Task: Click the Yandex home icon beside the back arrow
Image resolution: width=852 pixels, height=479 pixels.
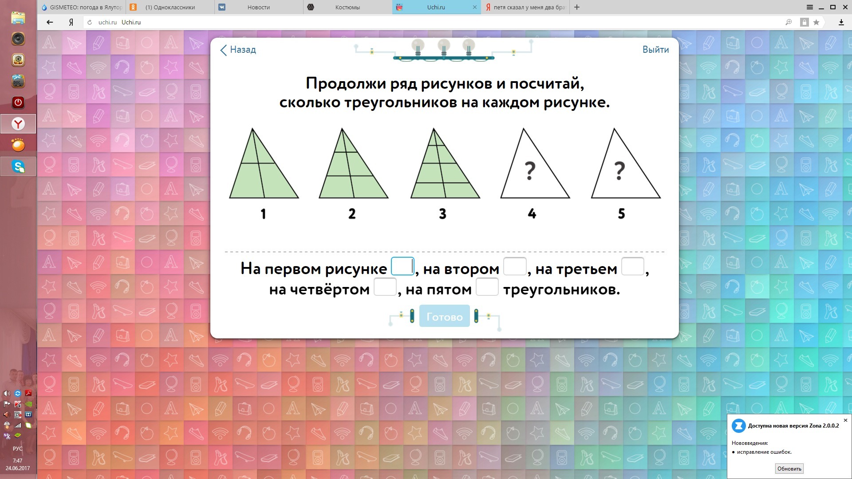Action: 71,22
